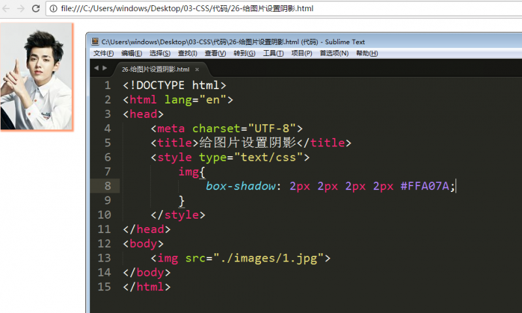Open the 查看(V) menu
The width and height of the screenshot is (522, 313).
[x=215, y=53]
